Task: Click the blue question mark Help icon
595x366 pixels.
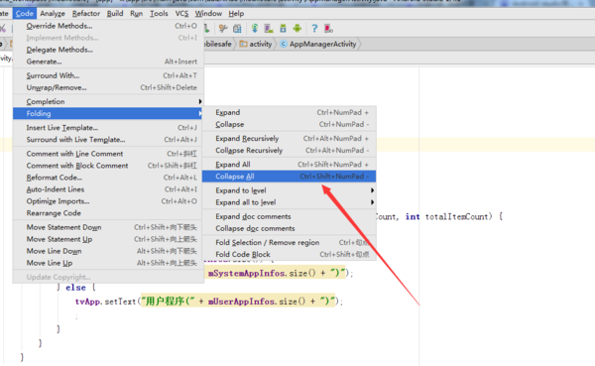Action: click(314, 29)
